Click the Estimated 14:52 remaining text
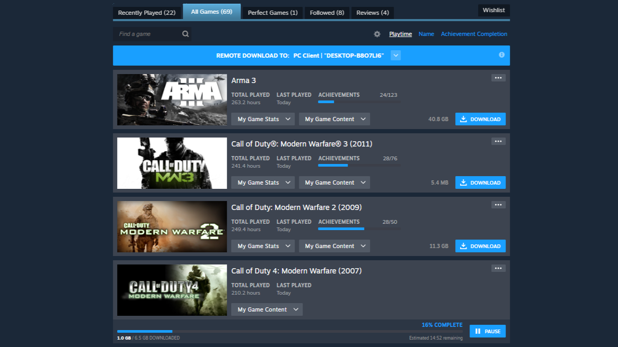Screen dimensions: 618x347 point(436,338)
